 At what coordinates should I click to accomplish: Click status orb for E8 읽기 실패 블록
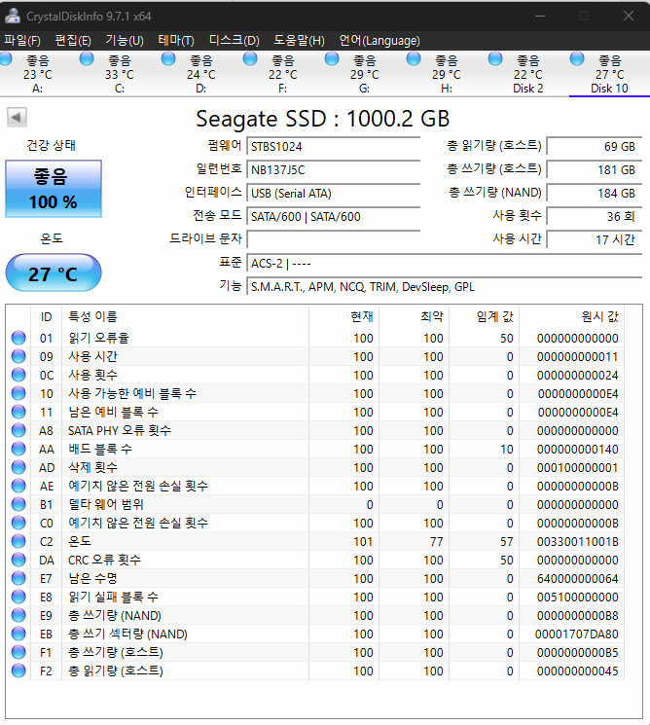pos(18,597)
